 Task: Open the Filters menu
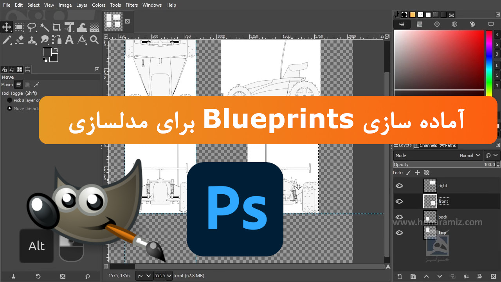click(132, 5)
